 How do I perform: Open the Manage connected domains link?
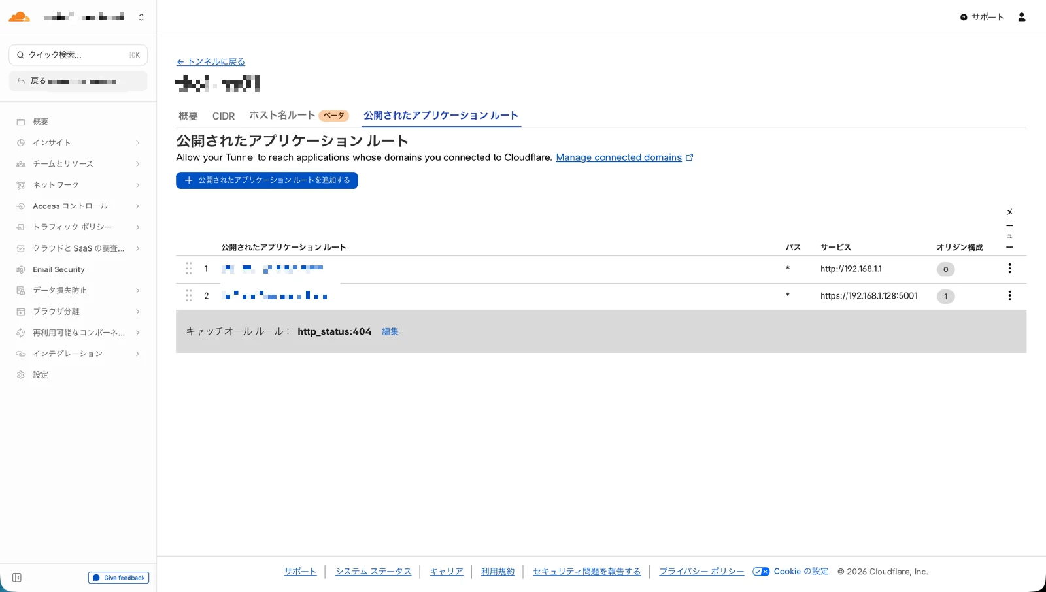pos(618,157)
